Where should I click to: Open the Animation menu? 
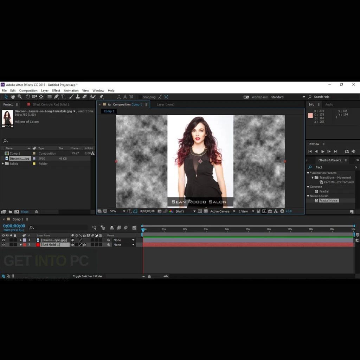pyautogui.click(x=71, y=90)
